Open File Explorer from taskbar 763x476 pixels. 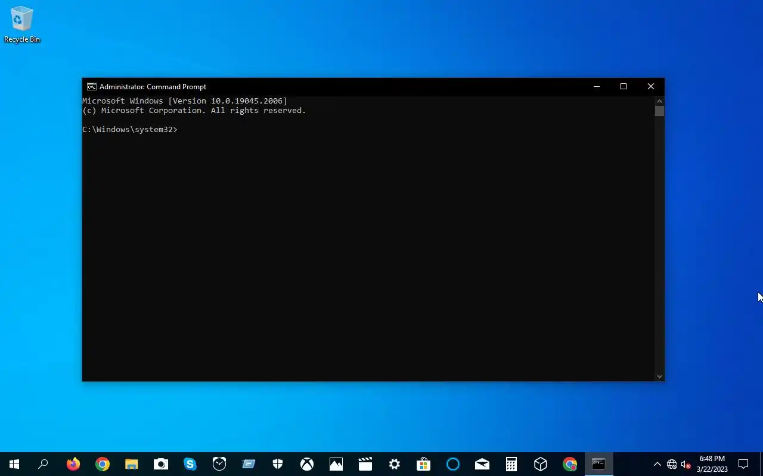tap(131, 464)
